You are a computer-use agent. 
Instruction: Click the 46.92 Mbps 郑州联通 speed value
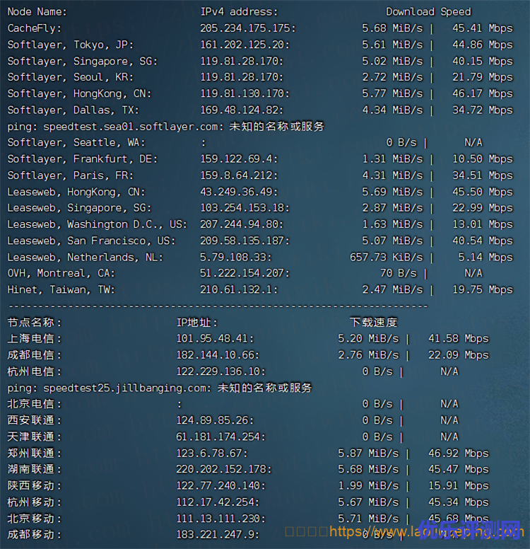point(458,453)
